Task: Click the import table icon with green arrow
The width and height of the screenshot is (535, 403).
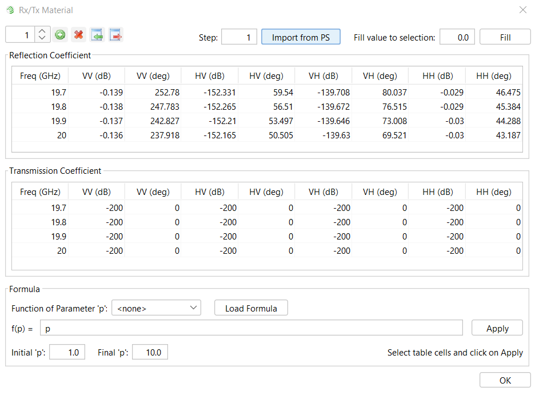Action: click(x=97, y=35)
